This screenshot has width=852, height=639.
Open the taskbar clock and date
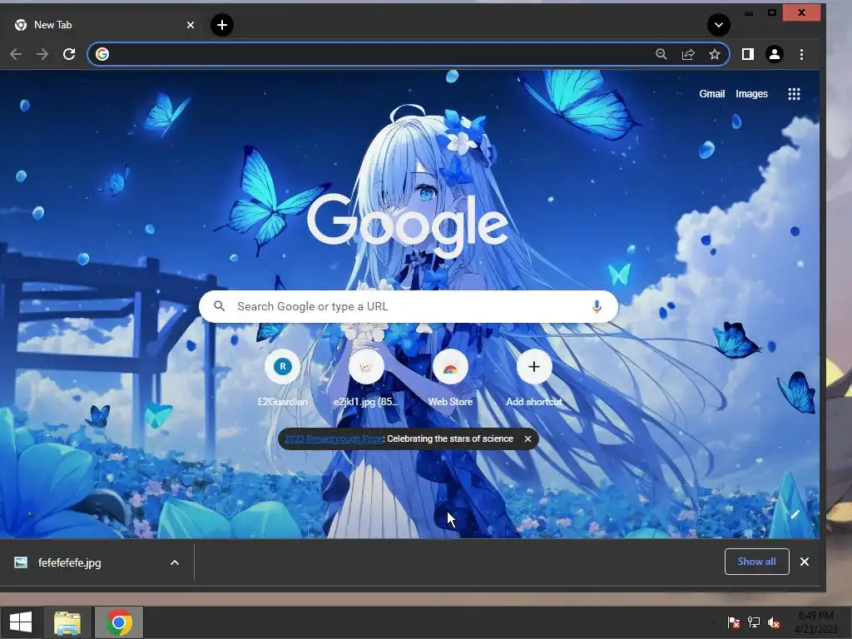click(815, 622)
